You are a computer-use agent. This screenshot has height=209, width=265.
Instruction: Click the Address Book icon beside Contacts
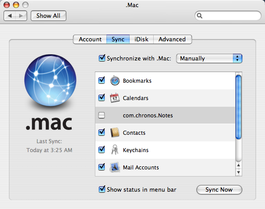click(115, 133)
